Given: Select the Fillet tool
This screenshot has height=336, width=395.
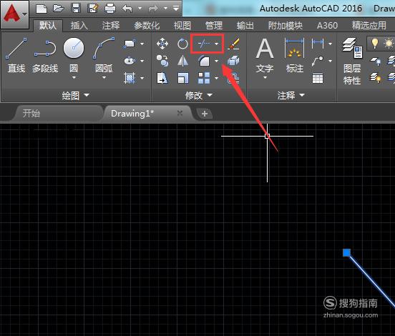Looking at the screenshot, I should [204, 61].
